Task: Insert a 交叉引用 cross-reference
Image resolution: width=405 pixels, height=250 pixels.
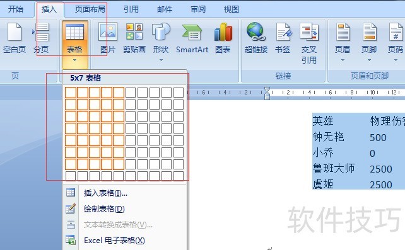Action: pos(309,43)
